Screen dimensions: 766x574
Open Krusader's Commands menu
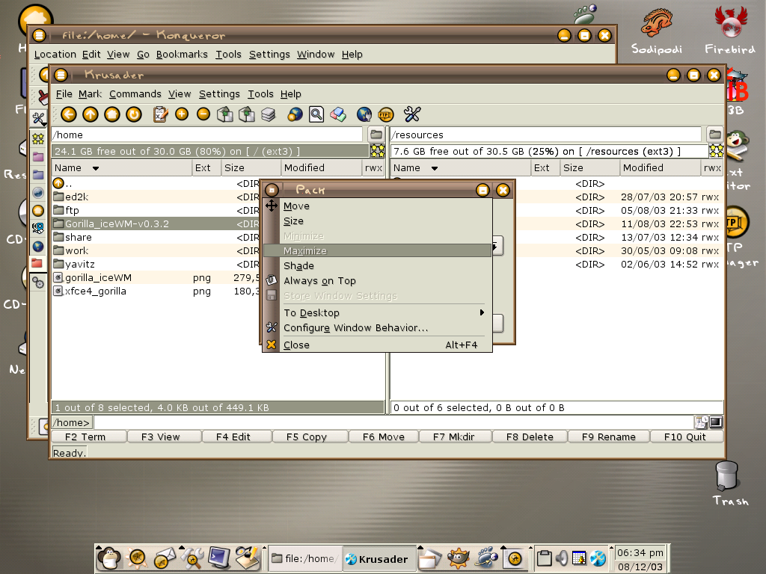coord(135,93)
